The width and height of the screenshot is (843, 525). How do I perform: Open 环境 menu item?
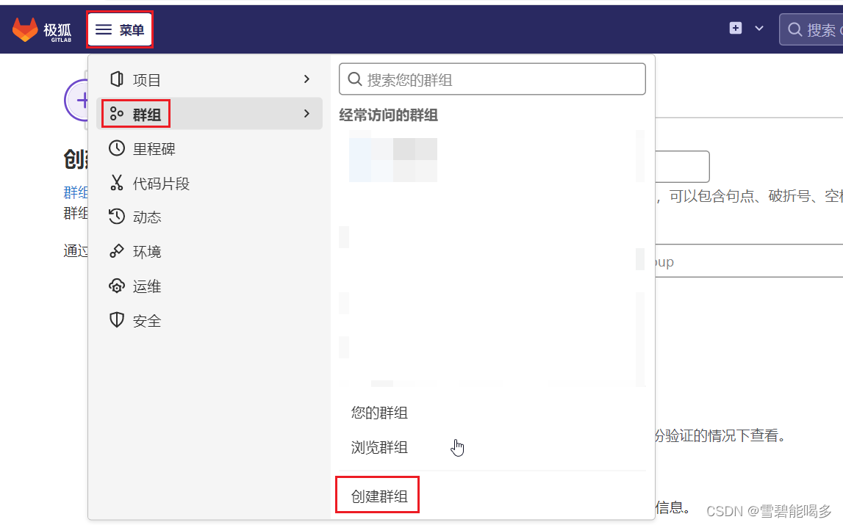[x=209, y=251]
